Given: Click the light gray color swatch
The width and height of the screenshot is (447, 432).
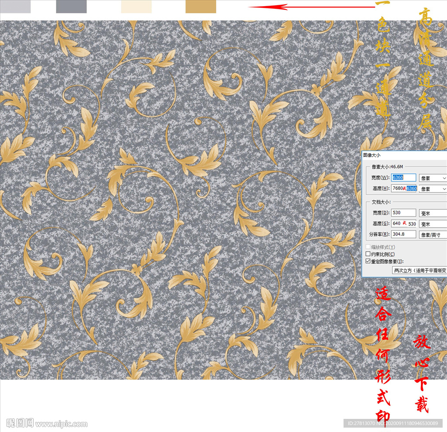Looking at the screenshot, I should [15, 6].
